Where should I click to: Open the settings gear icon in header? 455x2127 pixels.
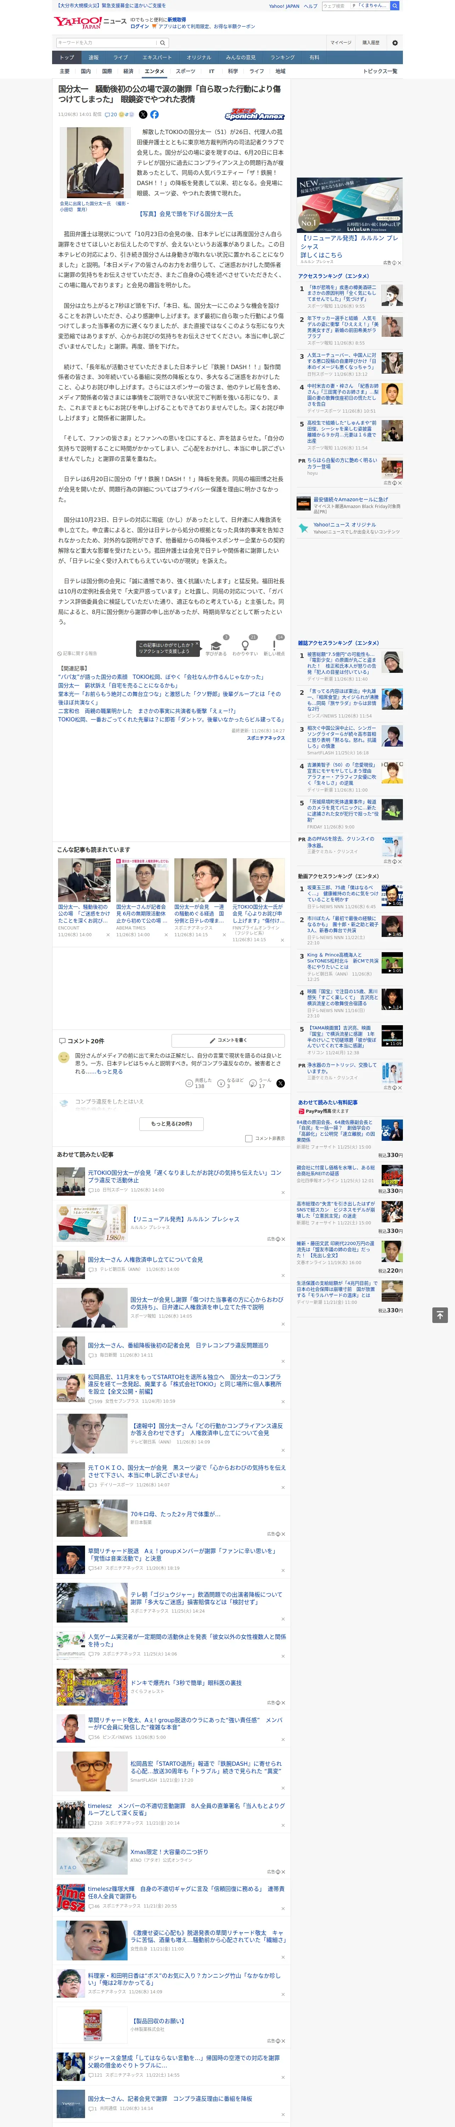point(395,42)
